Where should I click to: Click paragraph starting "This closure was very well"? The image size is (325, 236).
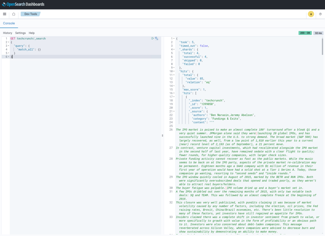[x=247, y=208]
